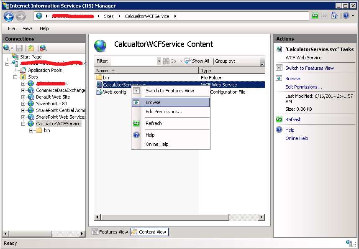
Task: Click Sites in the address breadcrumb
Action: coord(108,16)
